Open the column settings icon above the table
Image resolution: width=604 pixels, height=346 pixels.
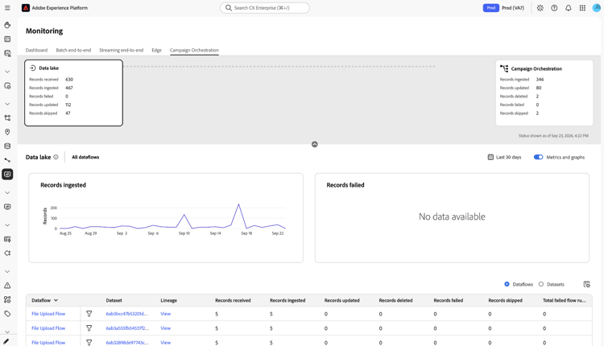pos(586,284)
